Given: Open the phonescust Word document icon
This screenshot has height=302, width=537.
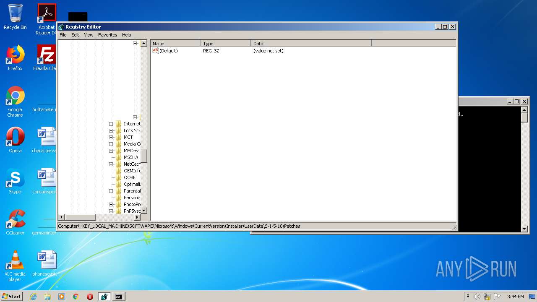Looking at the screenshot, I should tap(46, 263).
